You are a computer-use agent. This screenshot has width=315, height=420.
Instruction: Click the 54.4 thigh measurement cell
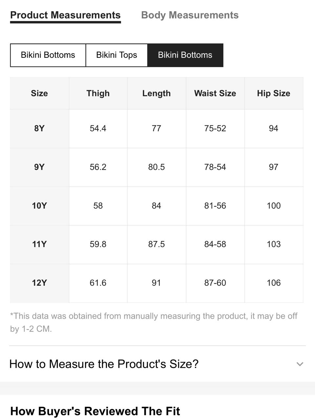click(x=98, y=128)
